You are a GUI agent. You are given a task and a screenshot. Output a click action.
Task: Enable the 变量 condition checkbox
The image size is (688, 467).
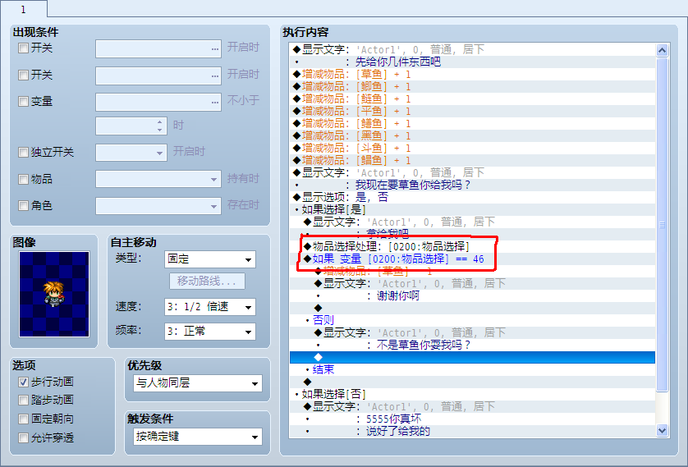pyautogui.click(x=23, y=101)
